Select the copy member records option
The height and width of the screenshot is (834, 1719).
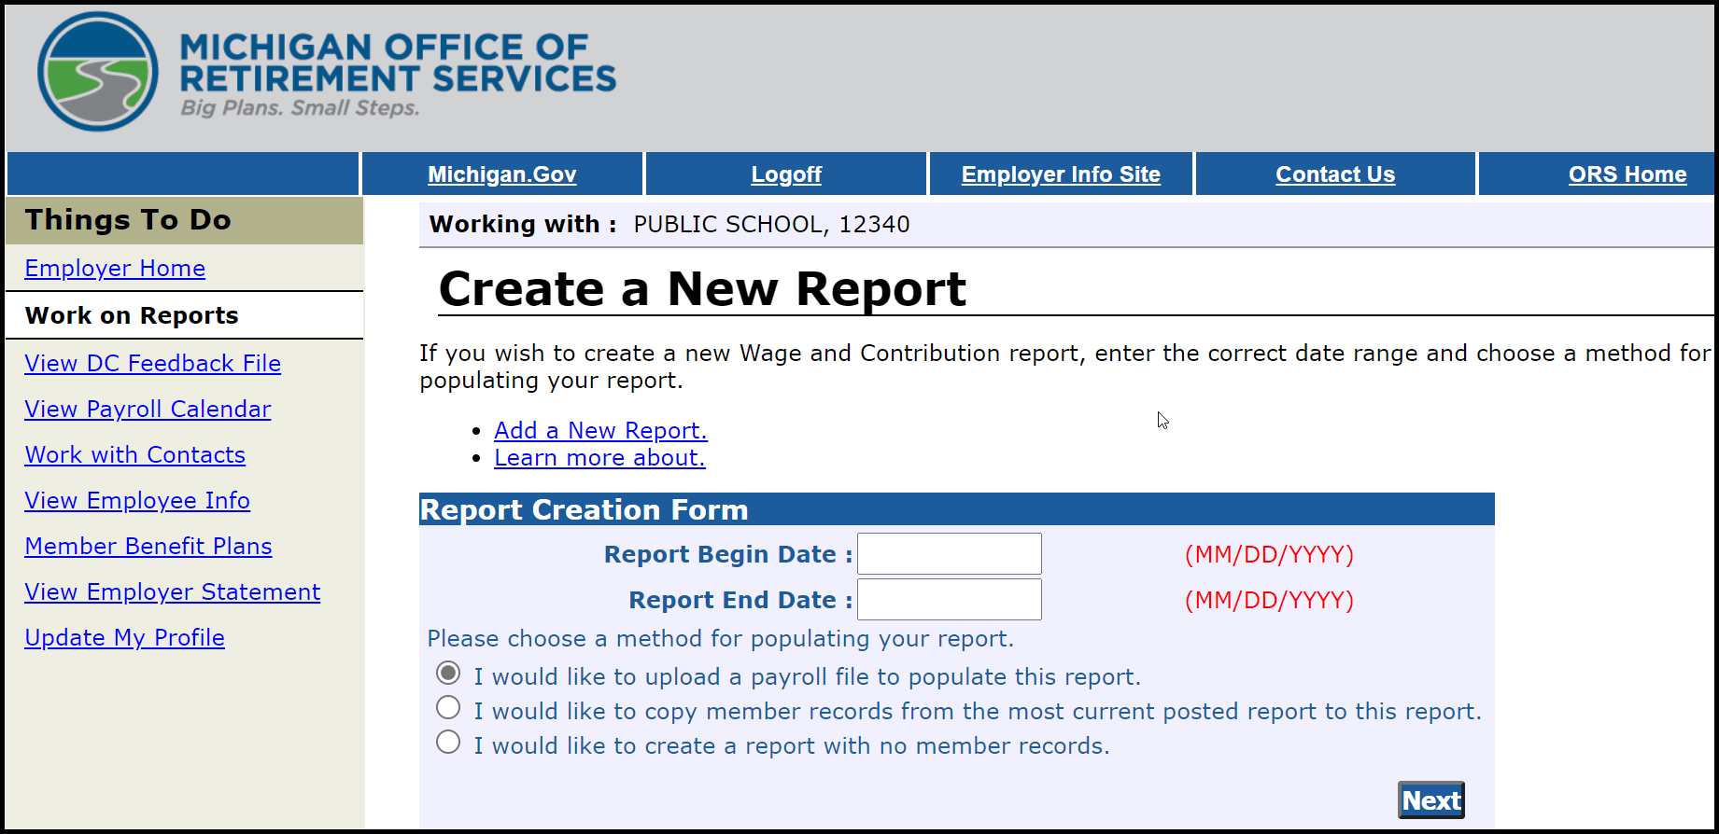(x=448, y=707)
